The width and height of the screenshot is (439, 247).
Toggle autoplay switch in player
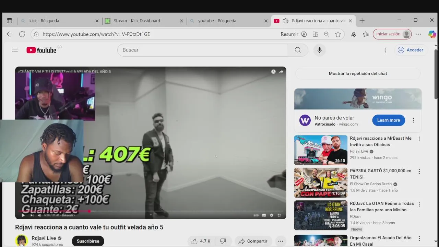click(x=256, y=215)
